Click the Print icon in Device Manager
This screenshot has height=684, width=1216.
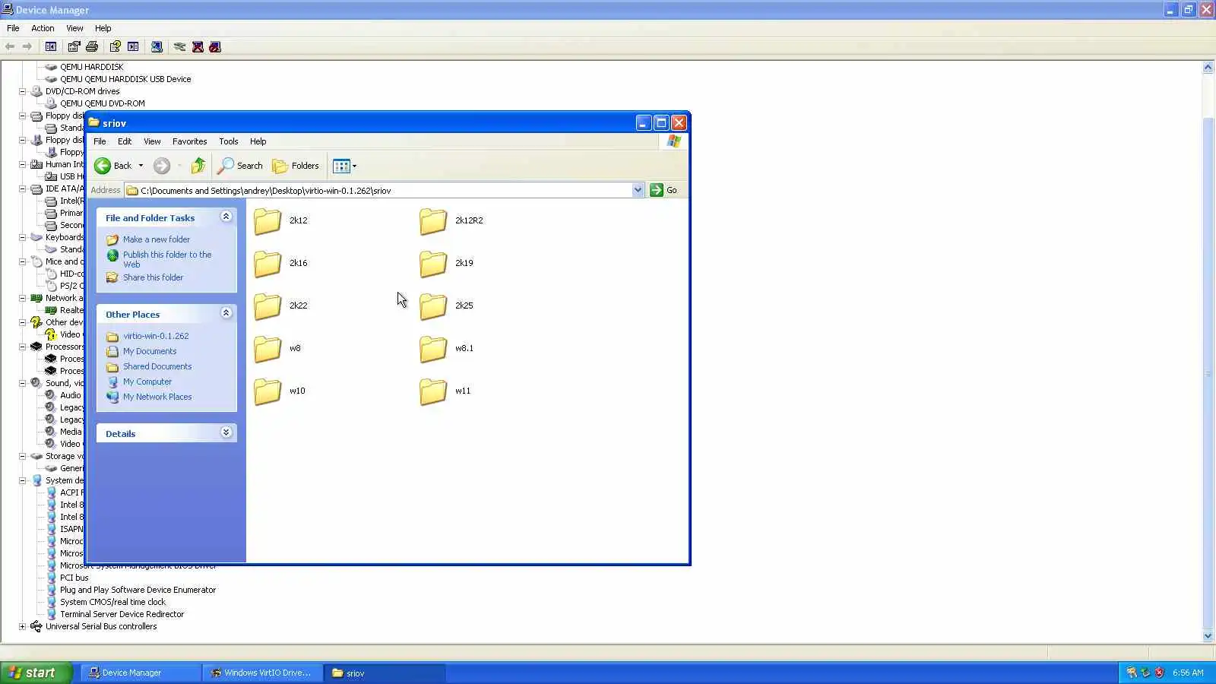click(x=92, y=46)
